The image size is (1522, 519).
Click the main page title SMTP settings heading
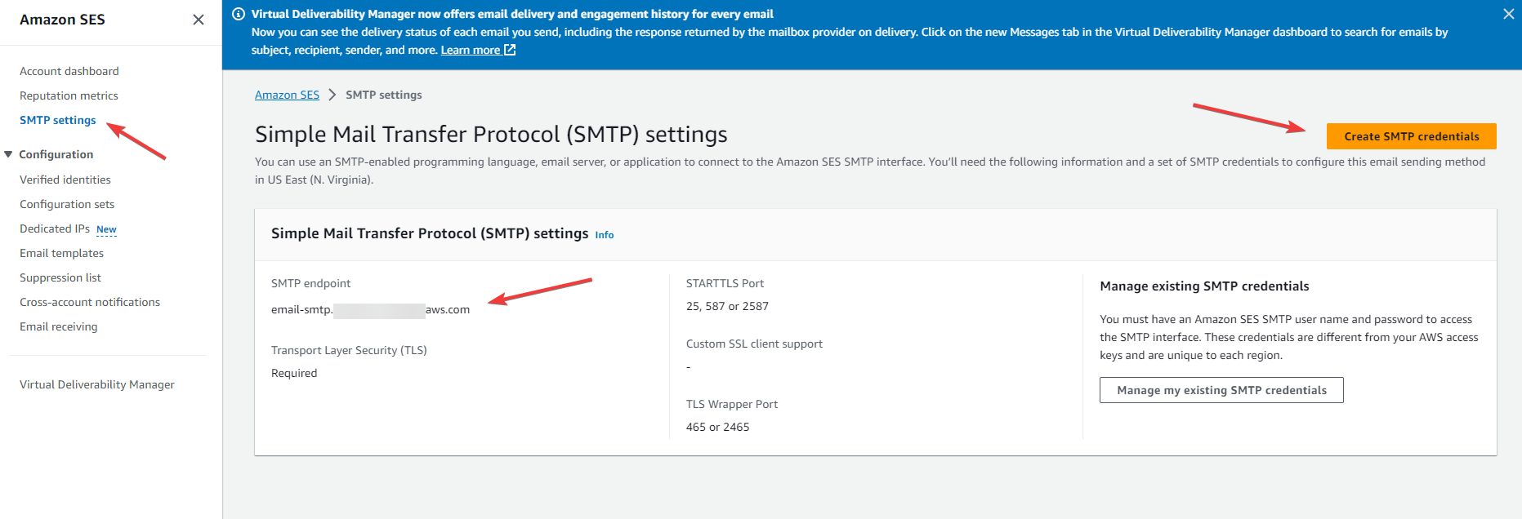point(491,134)
